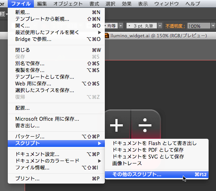Click the 100% opacity input field
This screenshot has height=191, width=216.
[x=199, y=26]
